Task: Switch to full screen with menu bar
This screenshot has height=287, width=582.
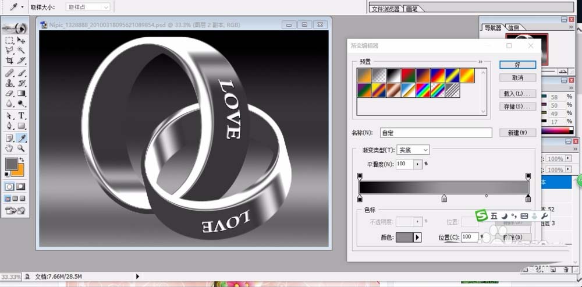Action: point(15,199)
